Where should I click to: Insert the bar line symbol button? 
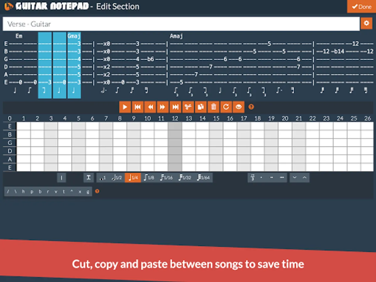click(61, 178)
